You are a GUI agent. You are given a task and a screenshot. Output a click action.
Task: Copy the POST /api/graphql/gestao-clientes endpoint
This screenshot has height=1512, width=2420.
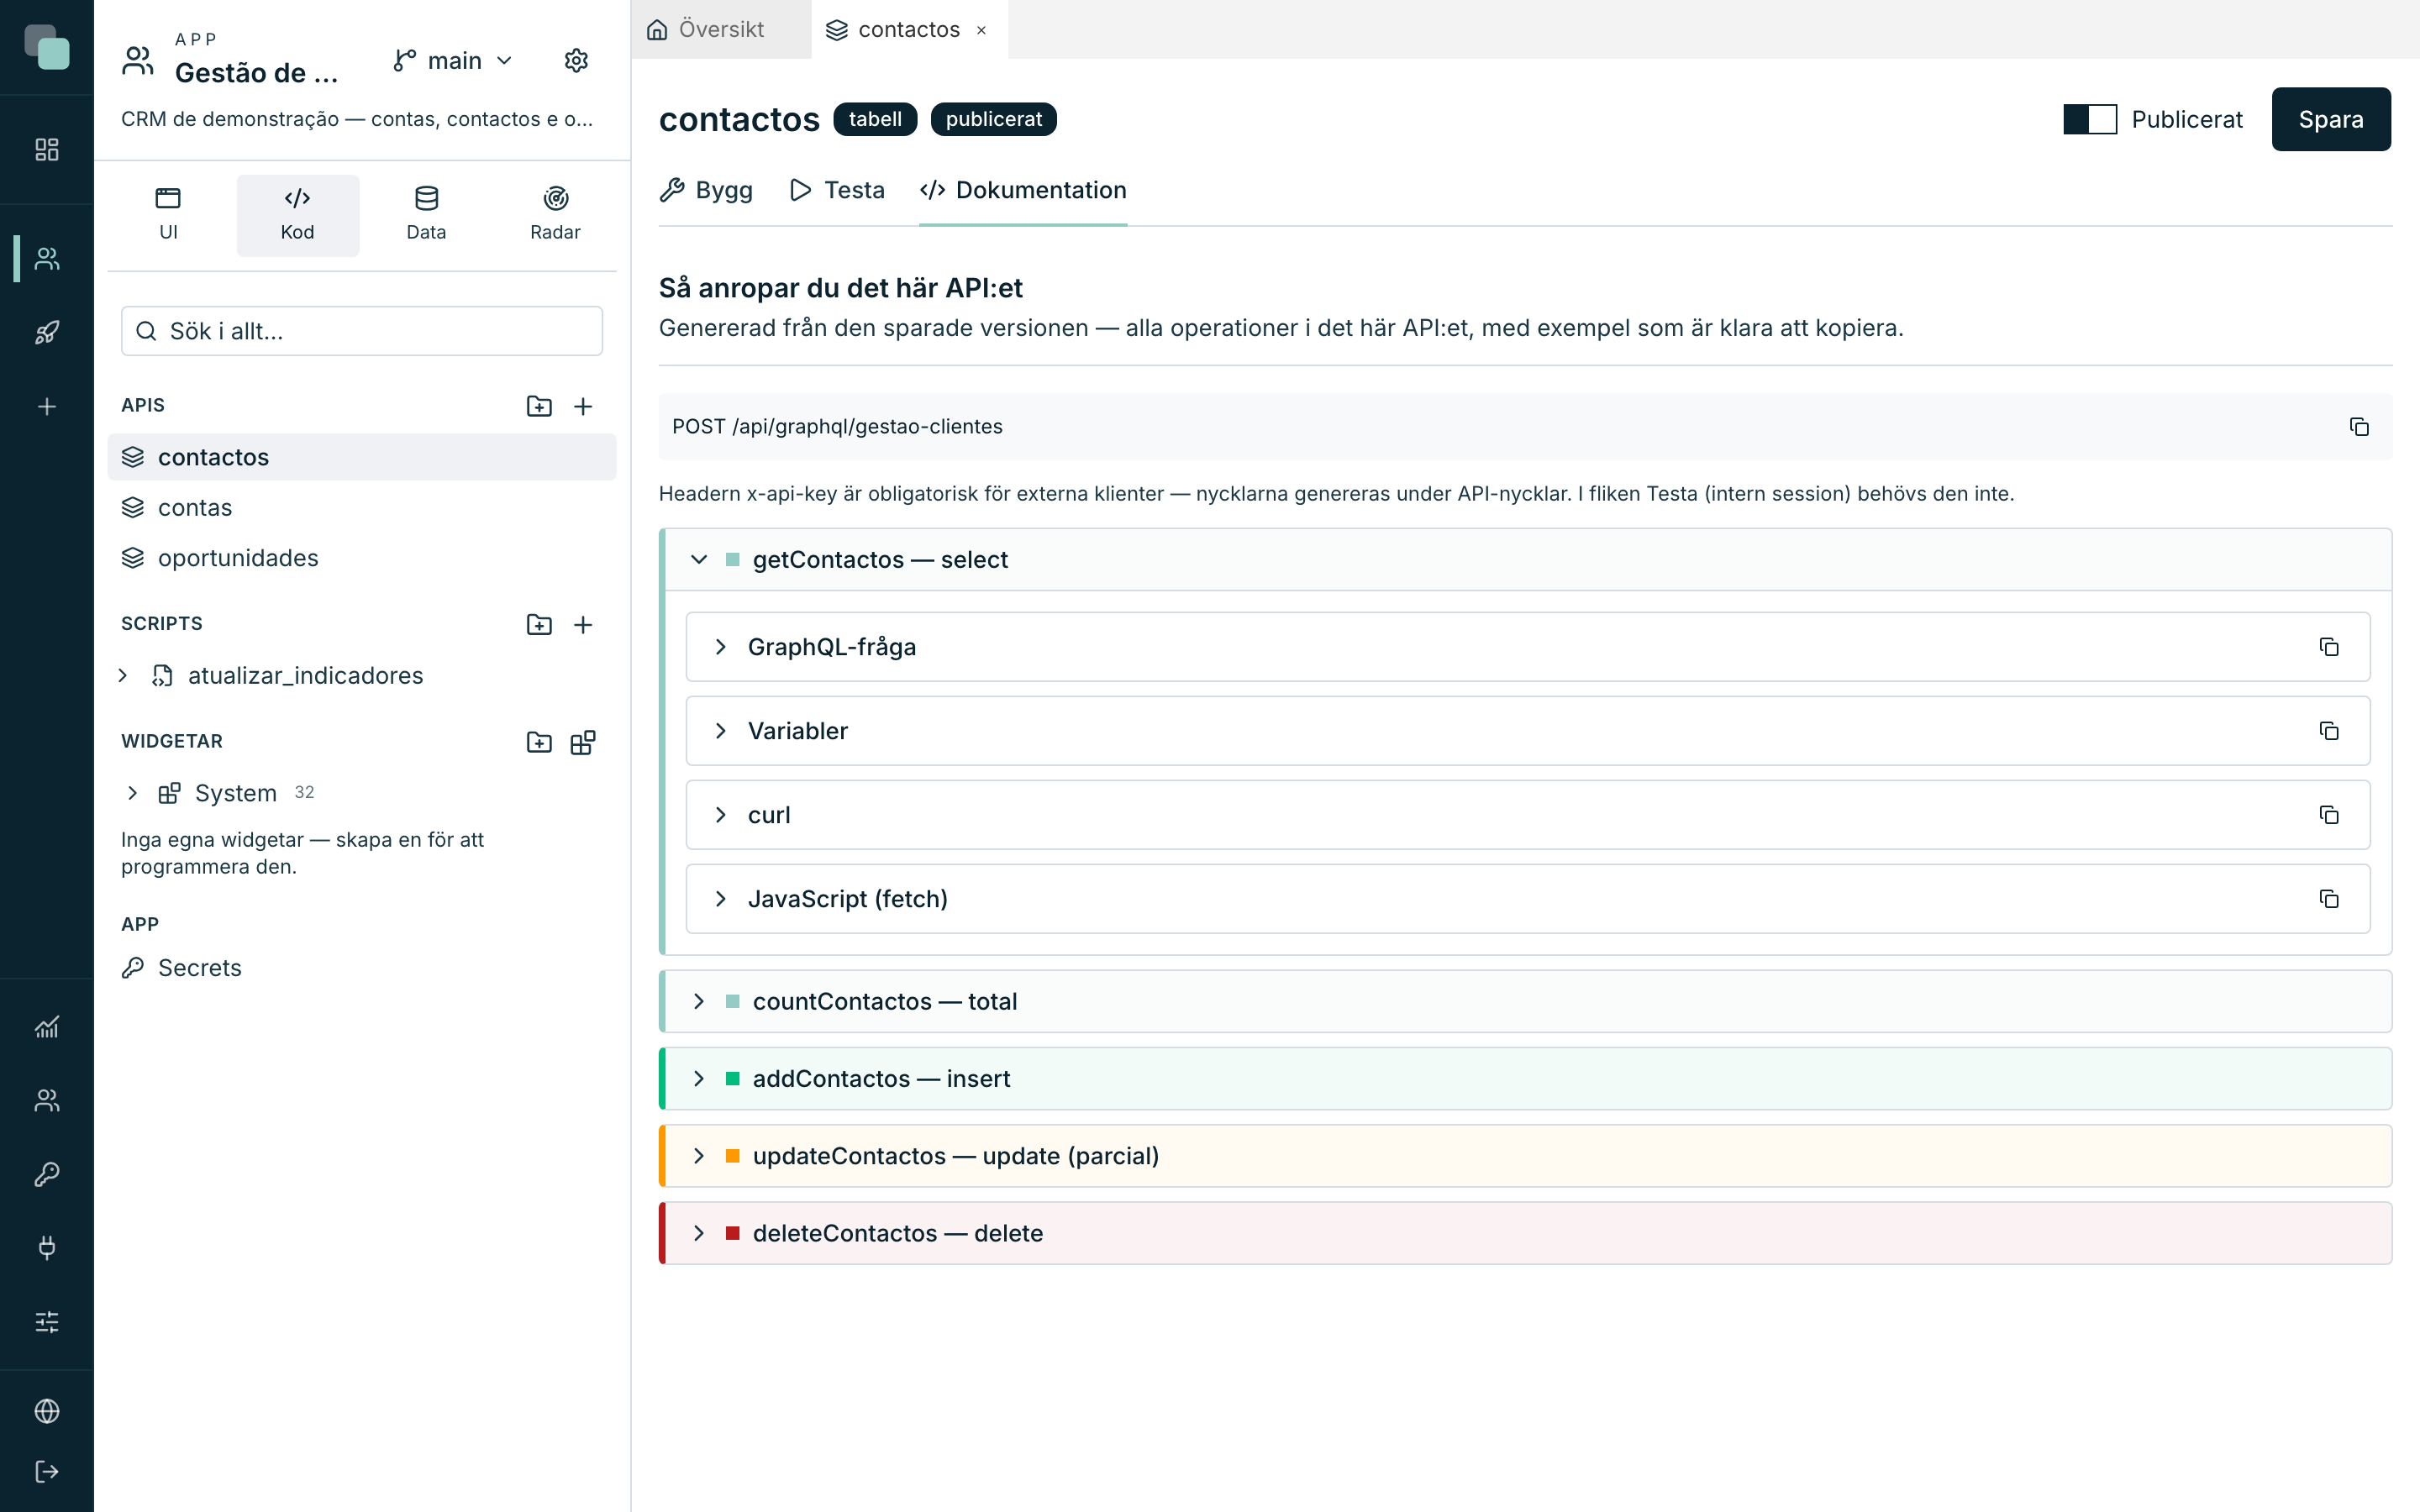tap(2359, 427)
